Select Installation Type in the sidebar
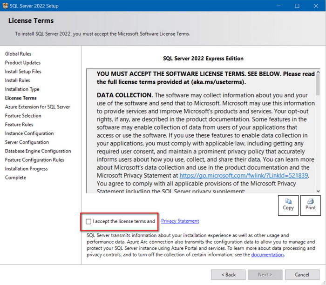The height and width of the screenshot is (285, 326). (x=22, y=89)
